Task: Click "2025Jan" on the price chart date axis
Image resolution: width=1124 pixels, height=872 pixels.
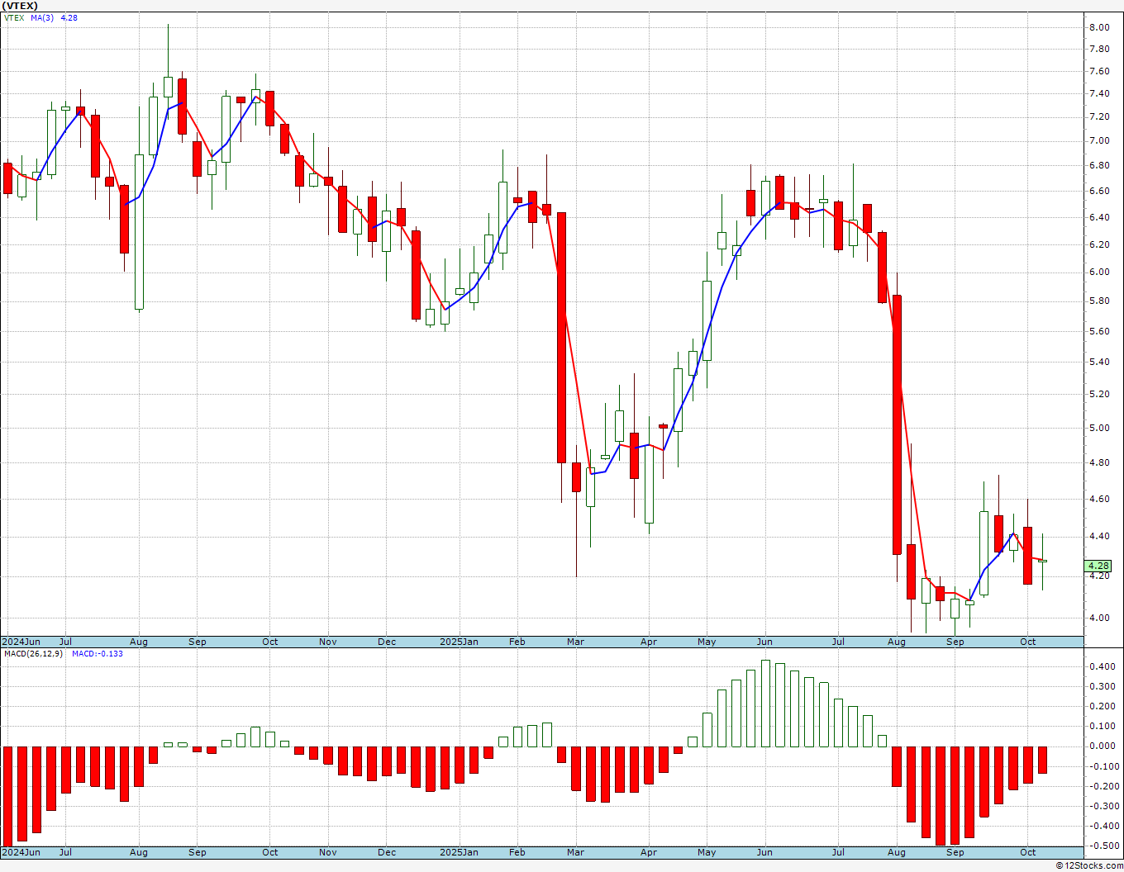Action: [459, 642]
